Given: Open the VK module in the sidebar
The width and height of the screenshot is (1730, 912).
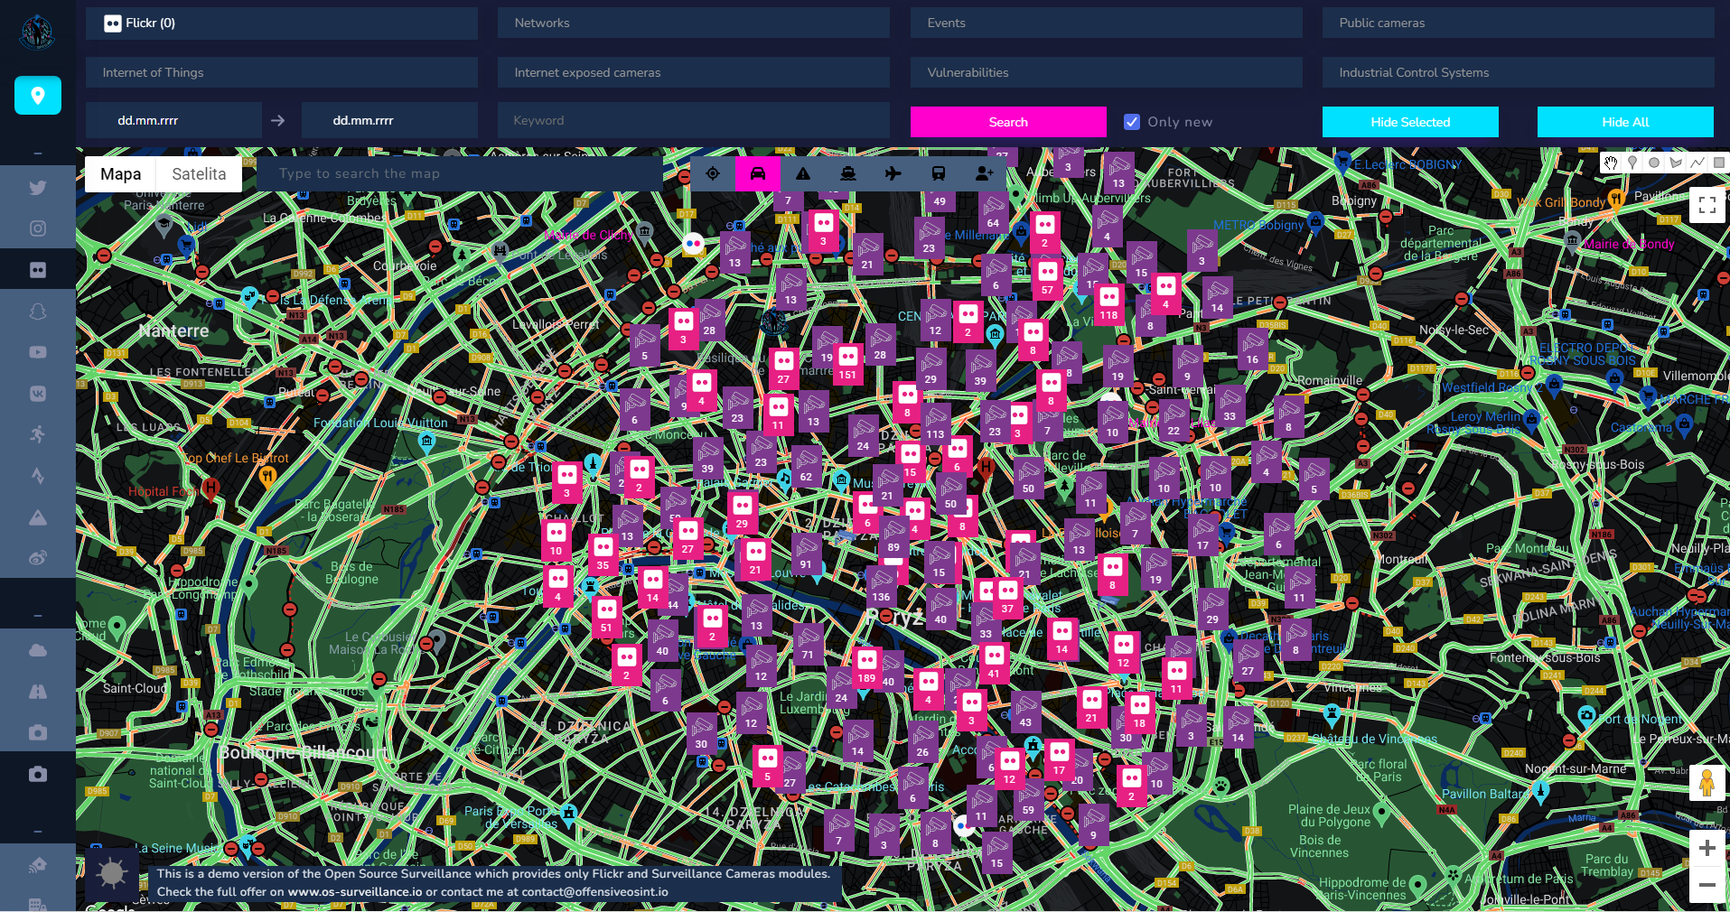Looking at the screenshot, I should point(38,394).
